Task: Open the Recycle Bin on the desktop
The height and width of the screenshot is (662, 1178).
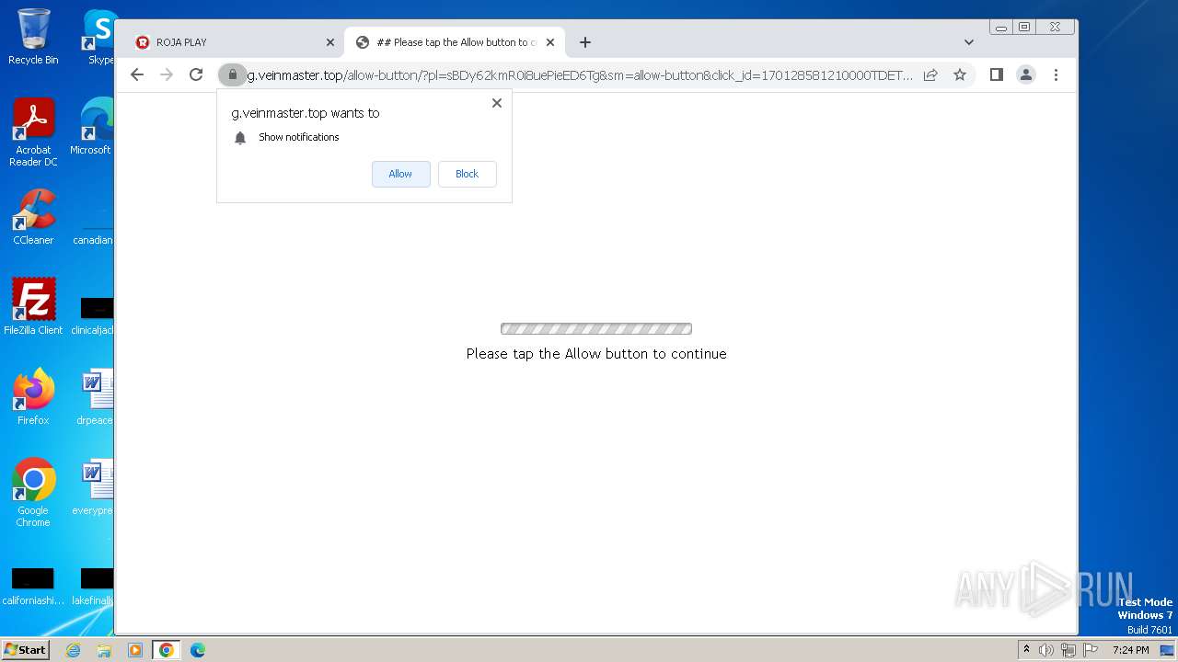Action: pos(33,37)
